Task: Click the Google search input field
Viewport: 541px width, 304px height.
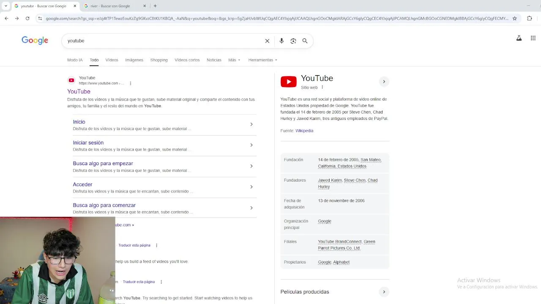Action: [164, 41]
